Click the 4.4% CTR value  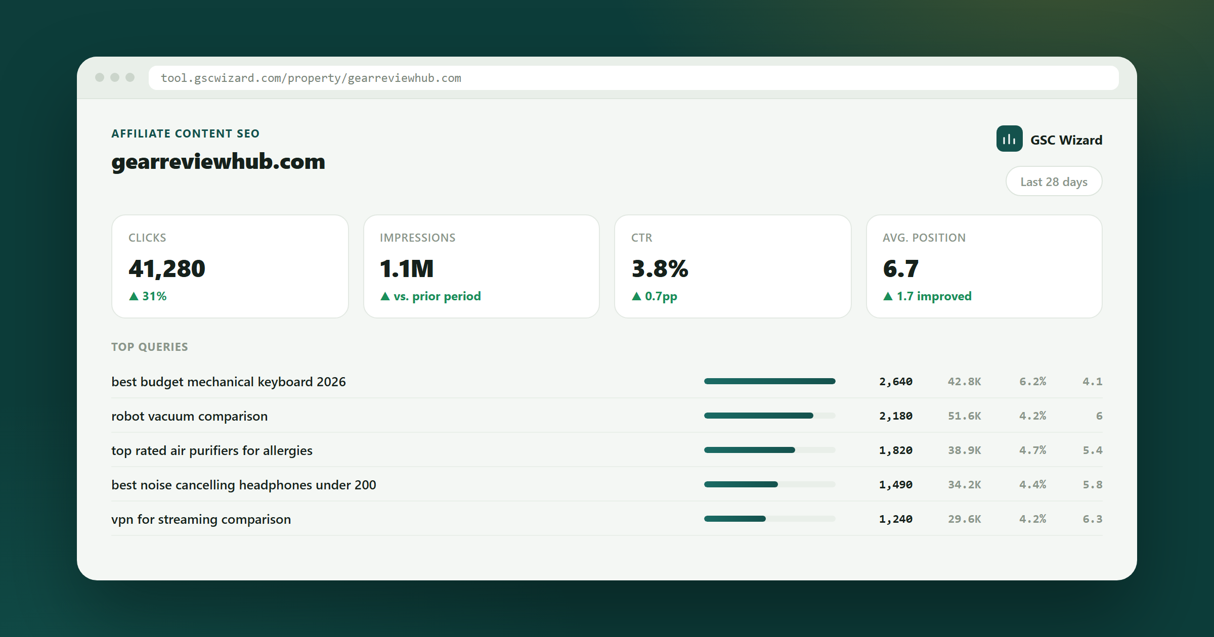[1033, 485]
